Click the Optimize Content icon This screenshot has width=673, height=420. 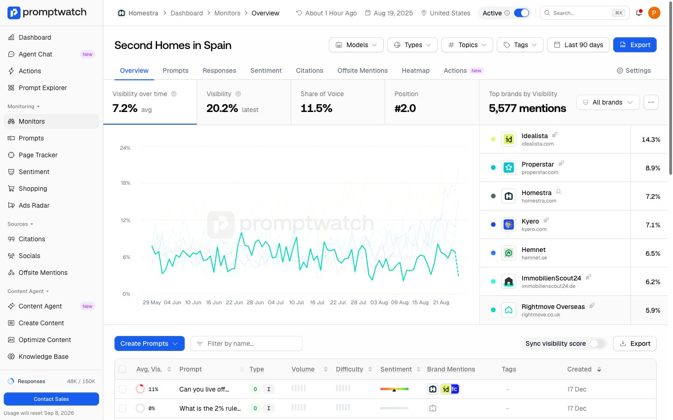[11, 340]
